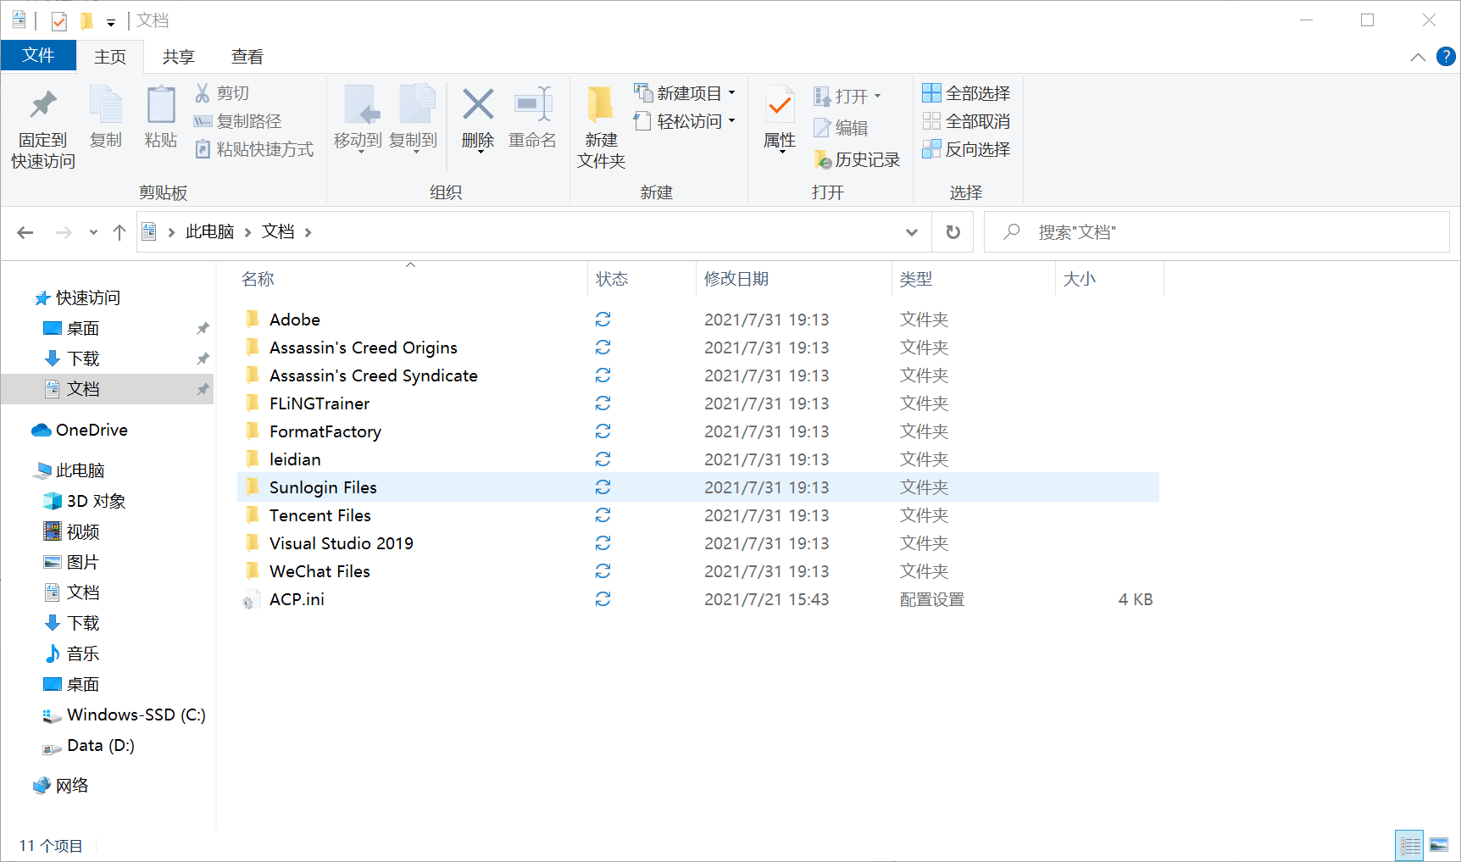
Task: Select the Assassin's Creed Syndicate folder
Action: (x=373, y=375)
